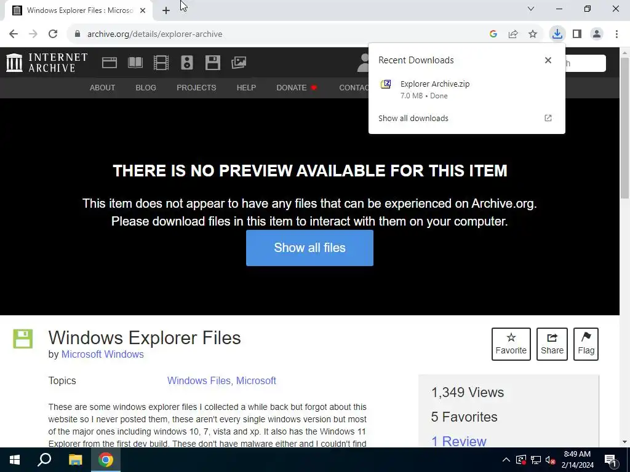Open the Windows Files topic link
This screenshot has height=472, width=630.
click(x=199, y=380)
